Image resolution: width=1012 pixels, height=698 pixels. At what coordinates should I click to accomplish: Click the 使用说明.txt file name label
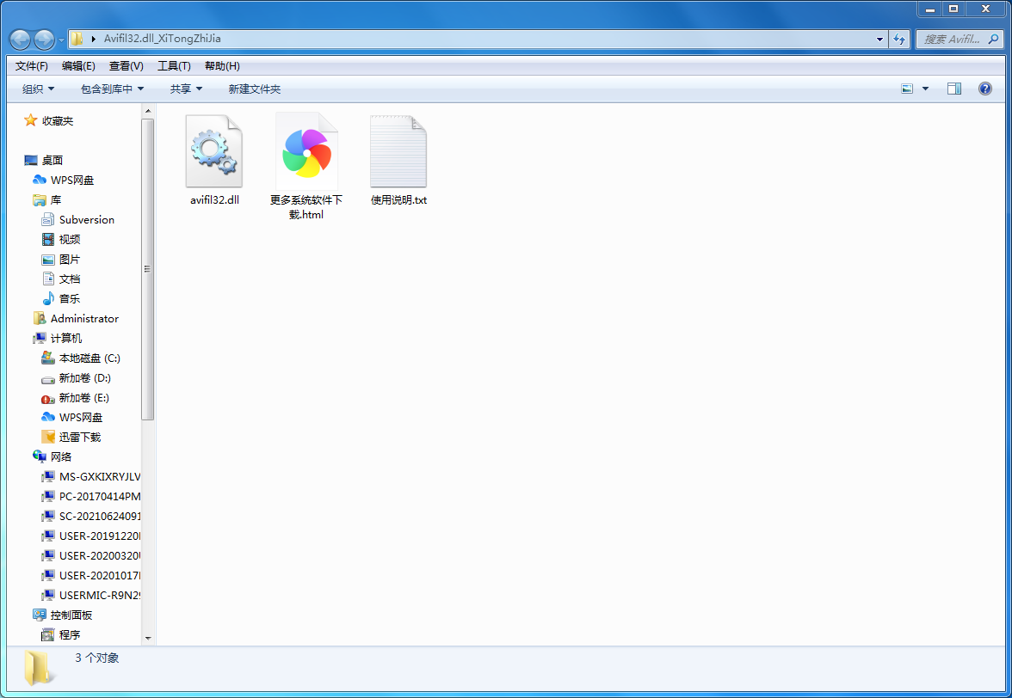399,199
